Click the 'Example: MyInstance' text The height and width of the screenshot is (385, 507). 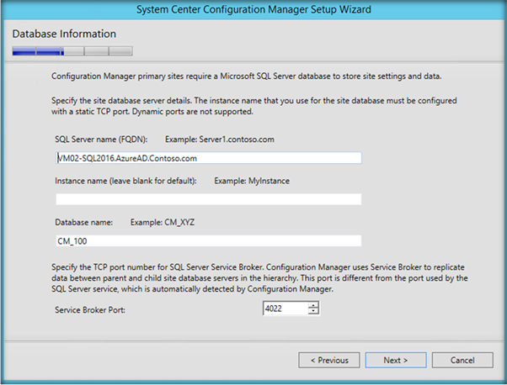point(252,181)
